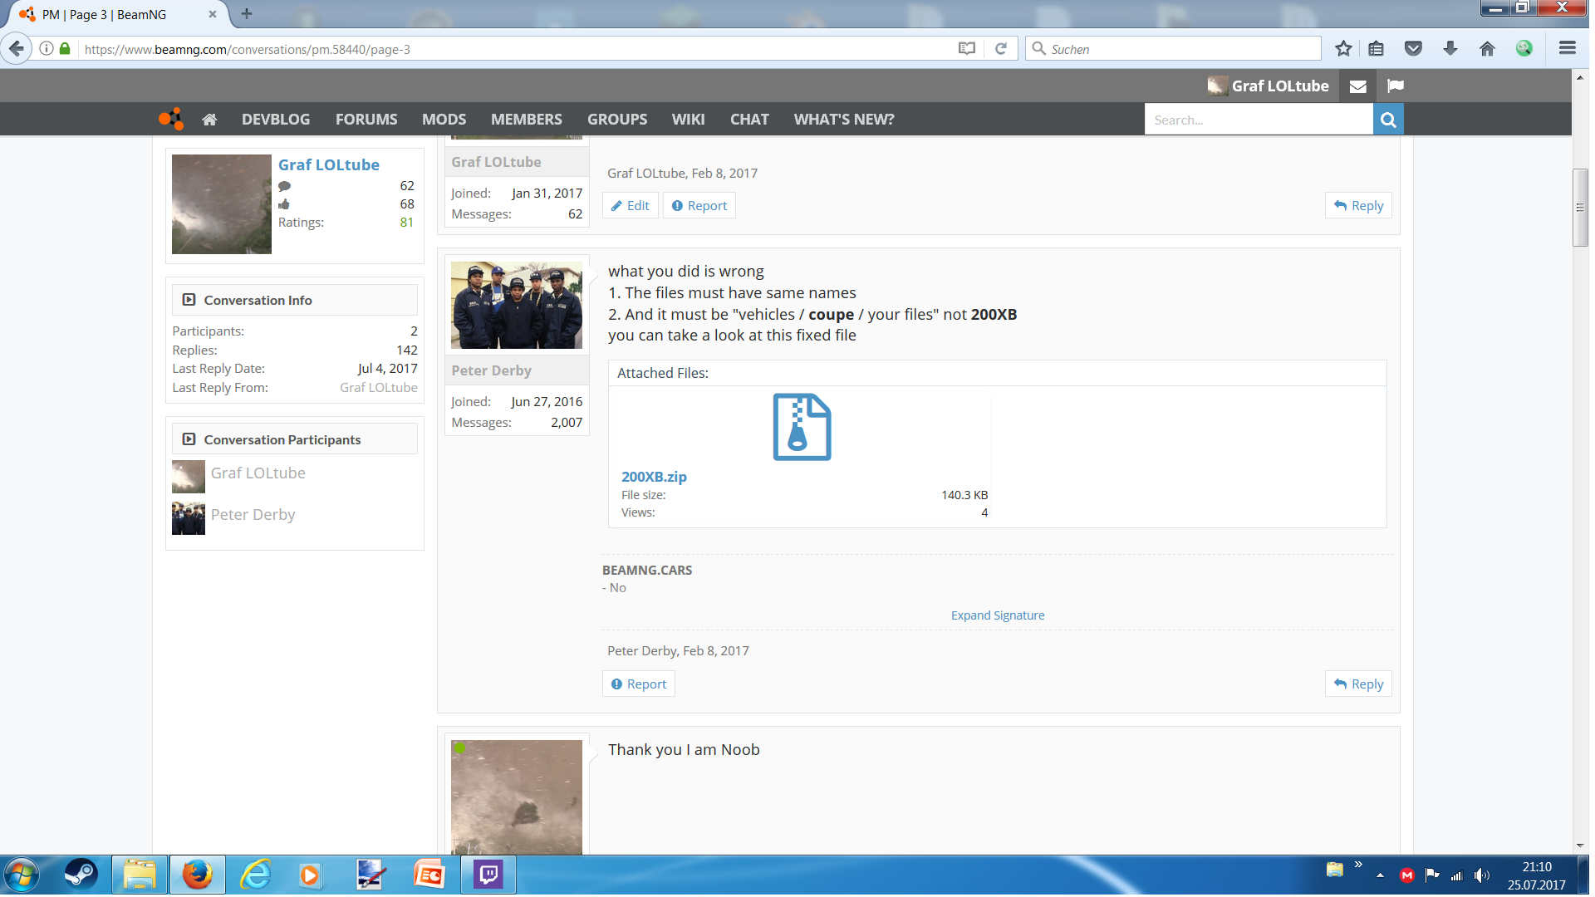The image size is (1595, 897).
Task: Bookmark this page with star icon
Action: pos(1343,49)
